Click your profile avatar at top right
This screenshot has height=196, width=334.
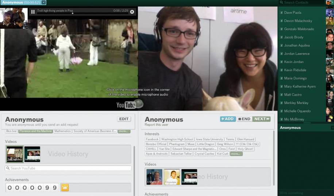329,2
